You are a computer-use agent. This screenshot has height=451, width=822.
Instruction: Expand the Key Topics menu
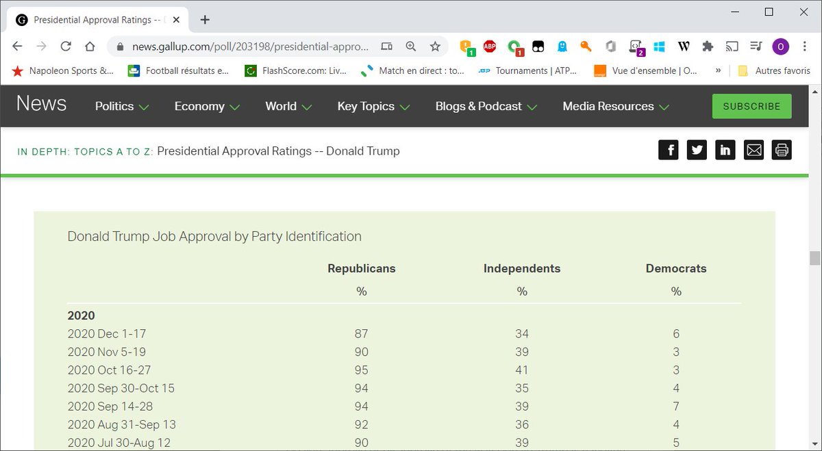pyautogui.click(x=373, y=106)
